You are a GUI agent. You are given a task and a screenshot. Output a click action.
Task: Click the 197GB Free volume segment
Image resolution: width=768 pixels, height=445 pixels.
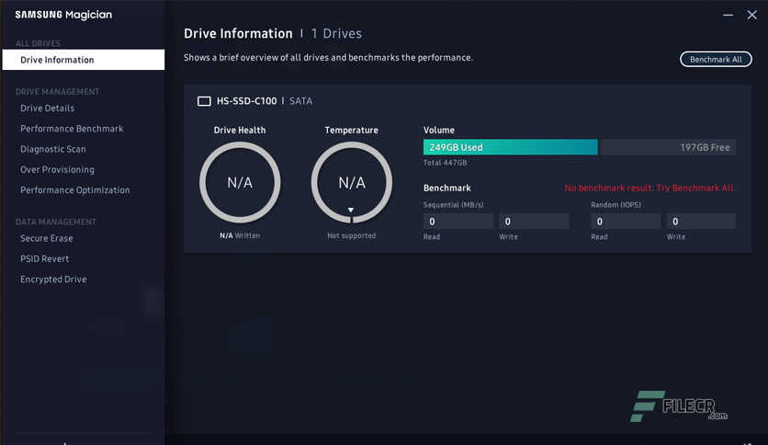tap(668, 147)
